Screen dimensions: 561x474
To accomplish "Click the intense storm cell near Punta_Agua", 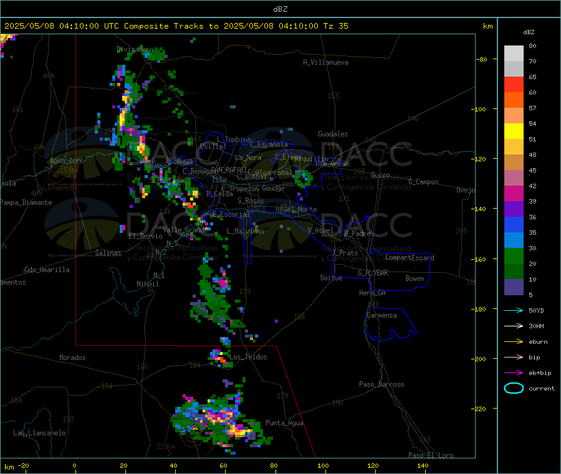I will (240, 431).
